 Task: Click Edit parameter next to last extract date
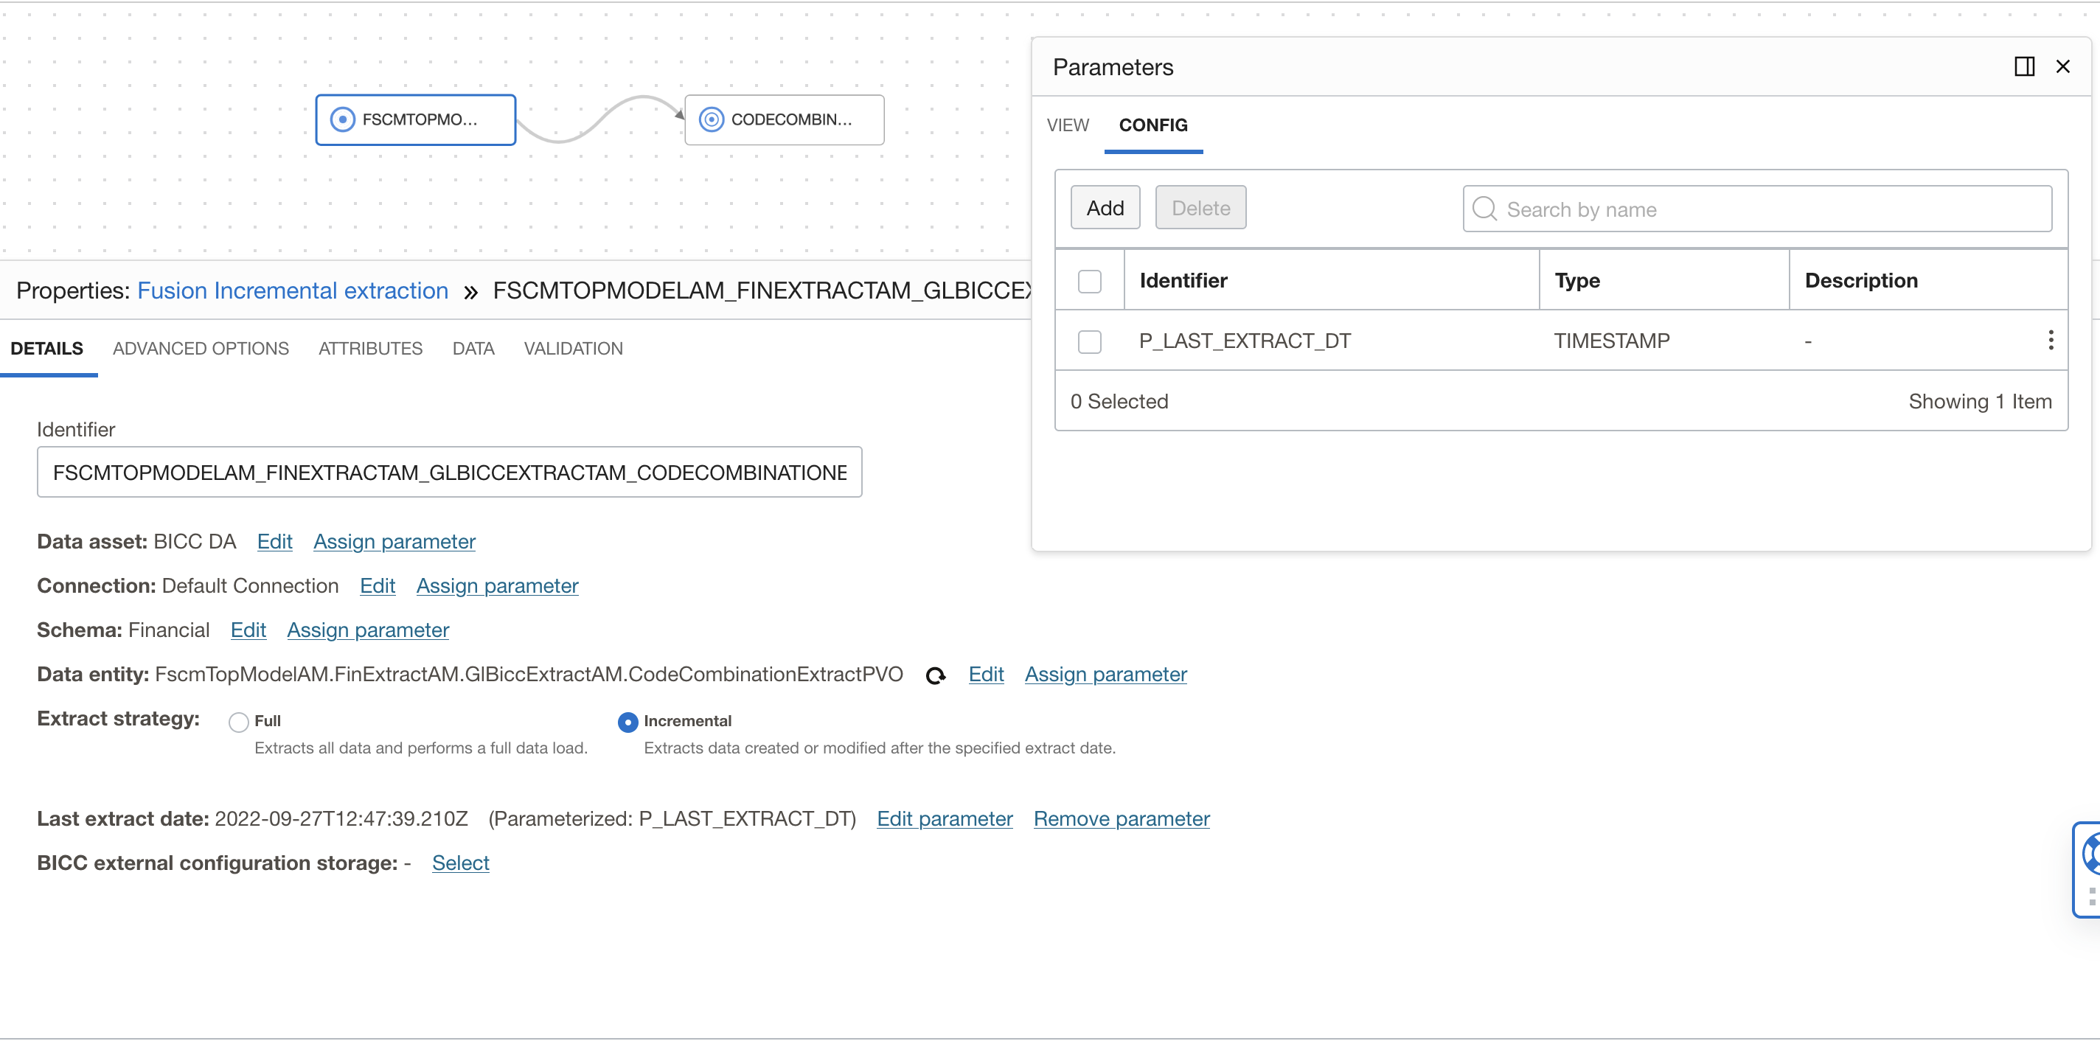pyautogui.click(x=944, y=818)
